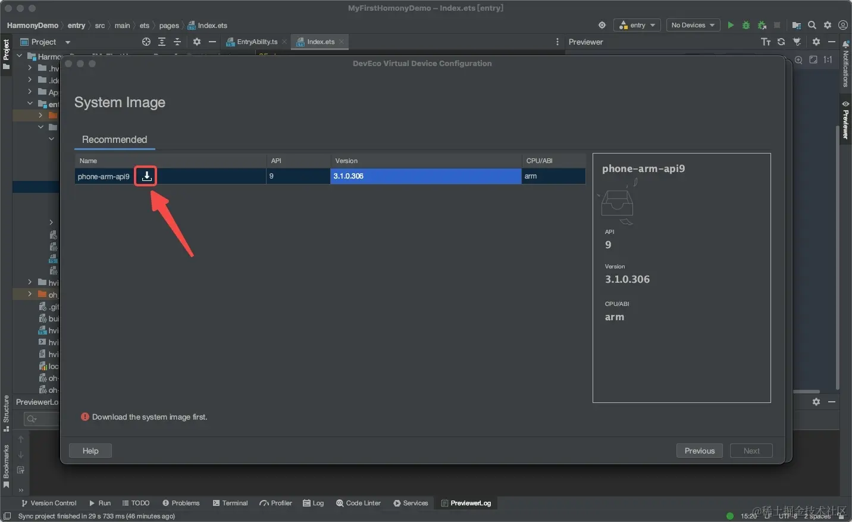Click the target icon left of entry dropdown
Viewport: 852px width, 522px height.
602,25
